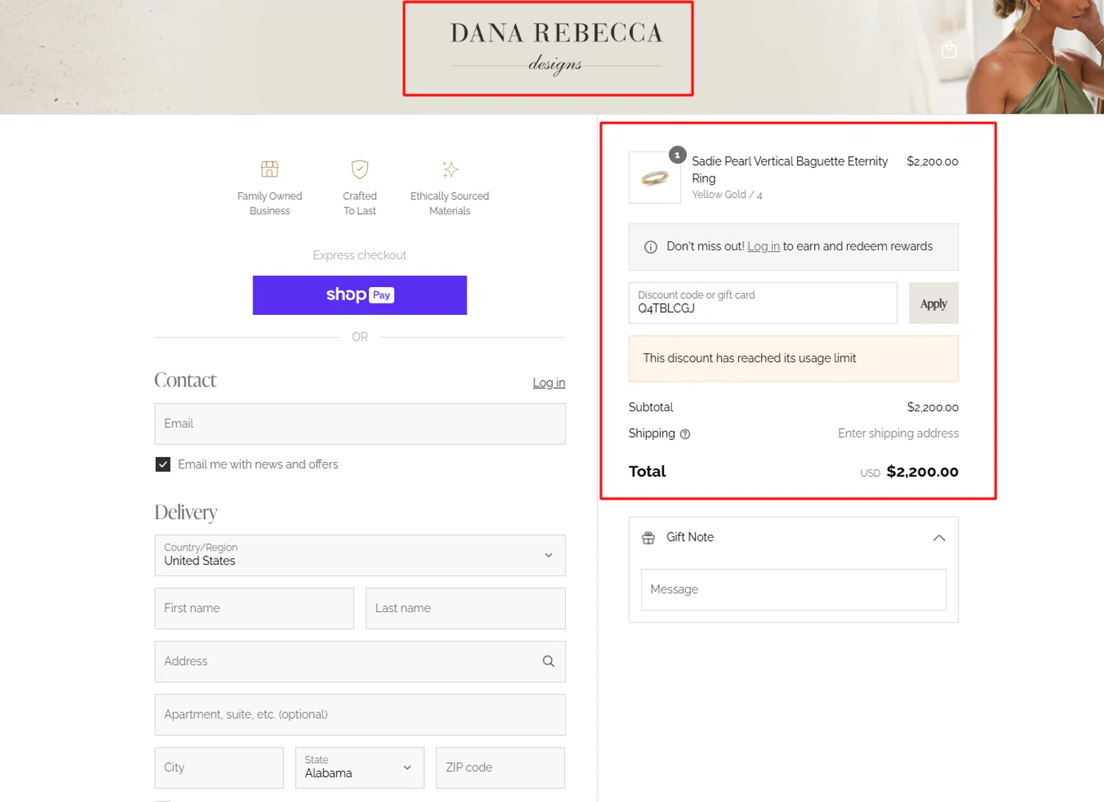The image size is (1104, 802).
Task: Click the 'Yellow Gold / 4' variant text
Action: [727, 195]
